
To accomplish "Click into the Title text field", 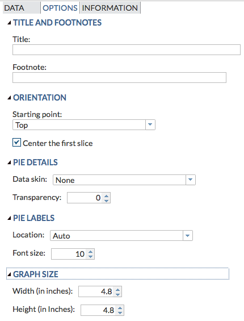I will click(127, 50).
